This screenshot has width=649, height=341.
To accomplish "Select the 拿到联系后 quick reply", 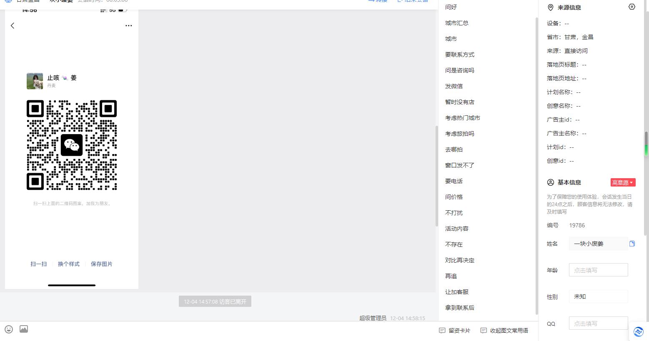I will 460,308.
